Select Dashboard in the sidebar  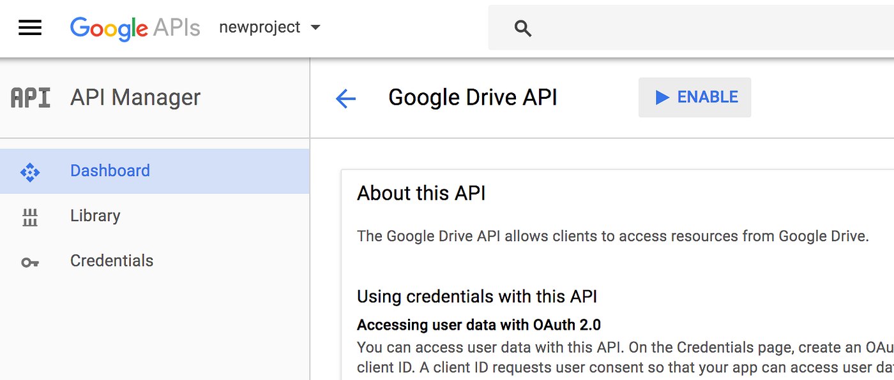[x=155, y=171]
